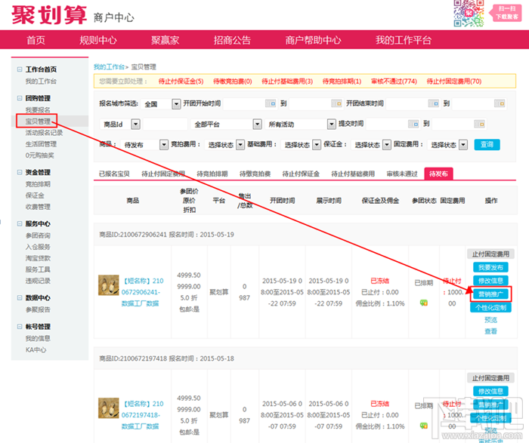This screenshot has width=529, height=443.
Task: Open the 报名城市筛选 全国 dropdown
Action: tap(161, 103)
